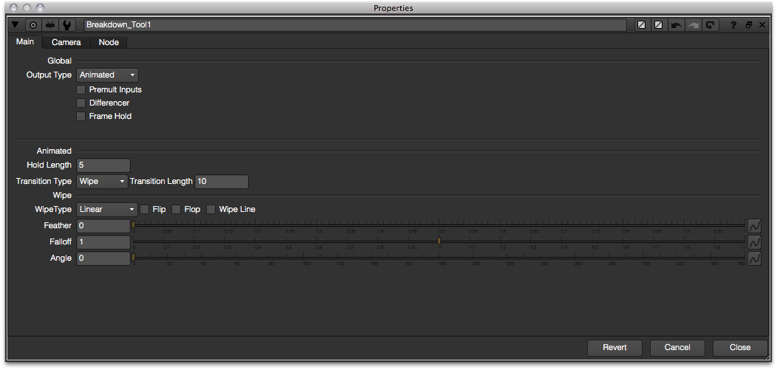This screenshot has width=777, height=370.
Task: Enable the Frame Hold checkbox
Action: point(81,117)
